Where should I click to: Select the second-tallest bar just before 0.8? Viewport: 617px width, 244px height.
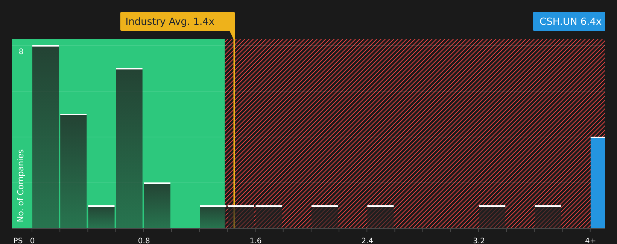(x=129, y=148)
